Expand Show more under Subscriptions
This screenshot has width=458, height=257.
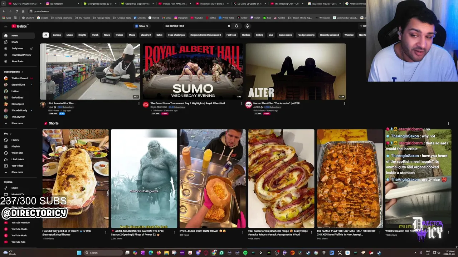tap(17, 123)
